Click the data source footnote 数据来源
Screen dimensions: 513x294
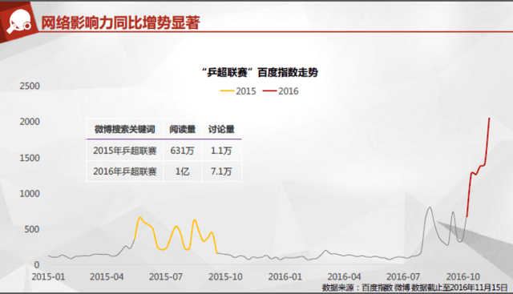(415, 288)
